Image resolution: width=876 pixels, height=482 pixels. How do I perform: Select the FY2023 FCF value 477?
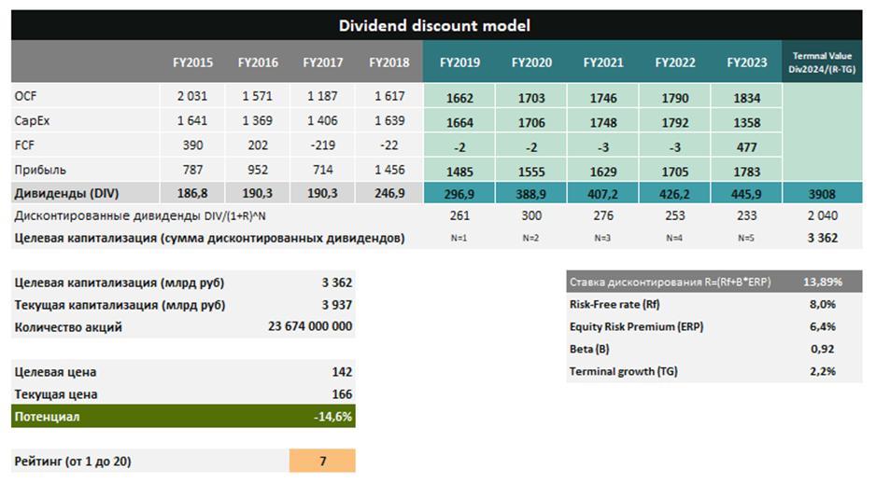[746, 146]
